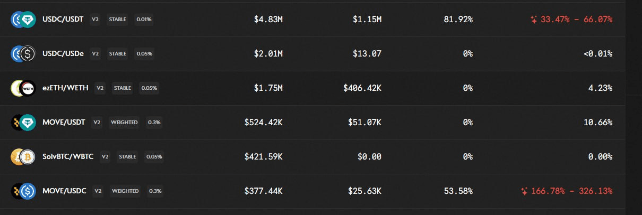Open the ezETH/WETH pool name link
The image size is (642, 215).
(66, 88)
